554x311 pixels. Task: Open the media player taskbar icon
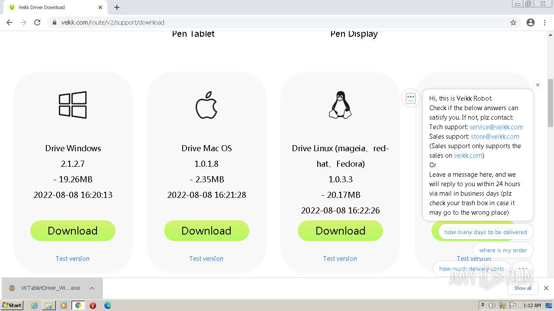[x=64, y=305]
